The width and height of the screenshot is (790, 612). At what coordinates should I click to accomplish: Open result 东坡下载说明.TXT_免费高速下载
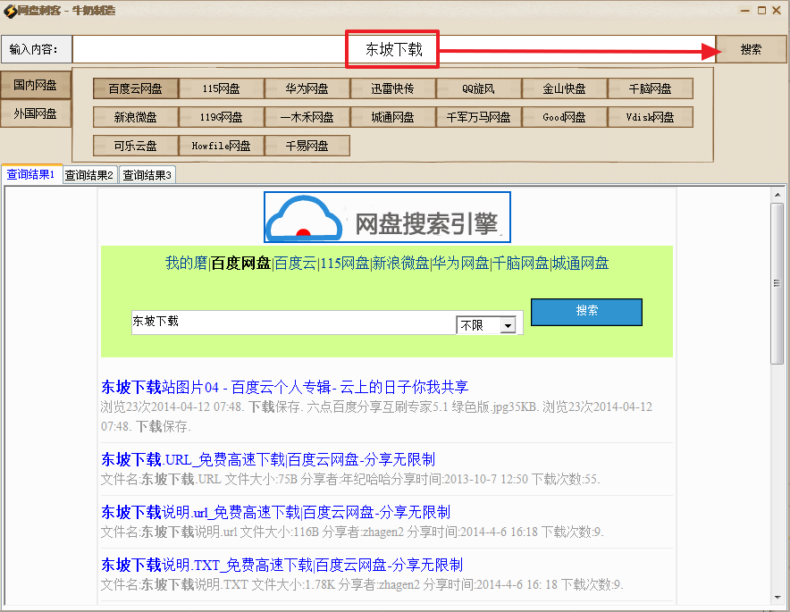tap(282, 566)
